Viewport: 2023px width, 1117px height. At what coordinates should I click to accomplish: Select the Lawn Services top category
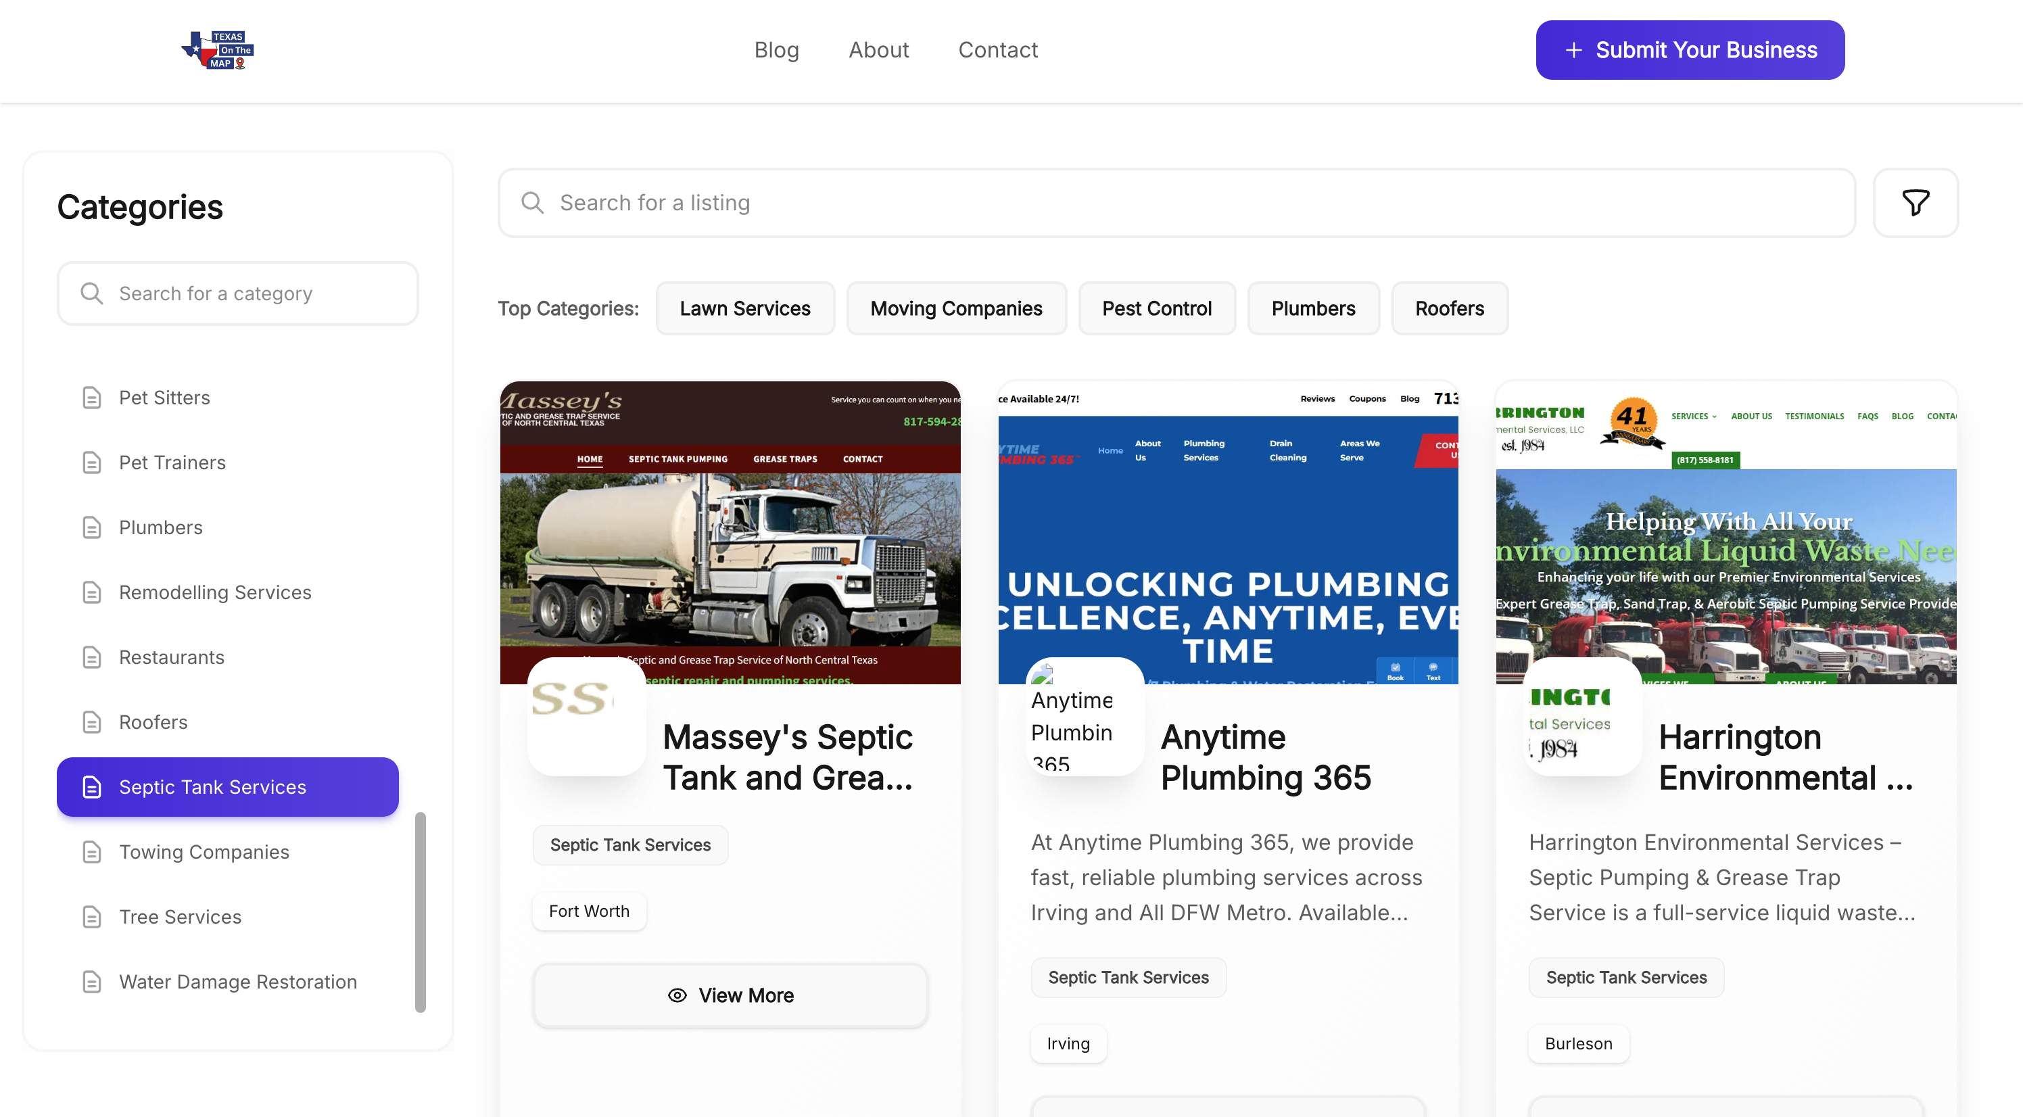(744, 309)
